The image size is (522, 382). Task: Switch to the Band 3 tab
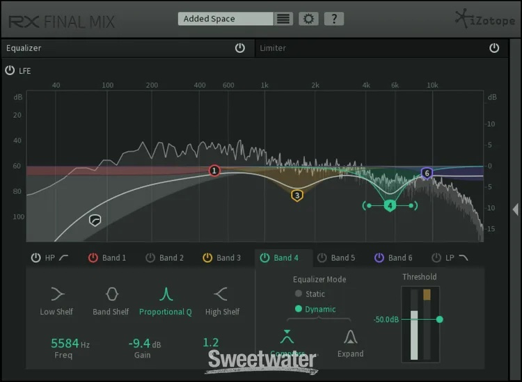coord(229,258)
